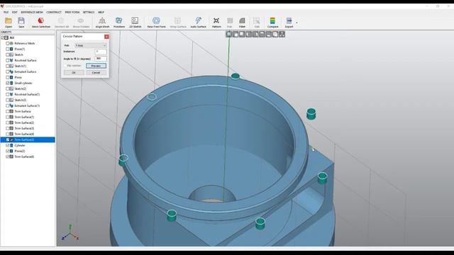Run the Auto Surface tool

(x=199, y=22)
